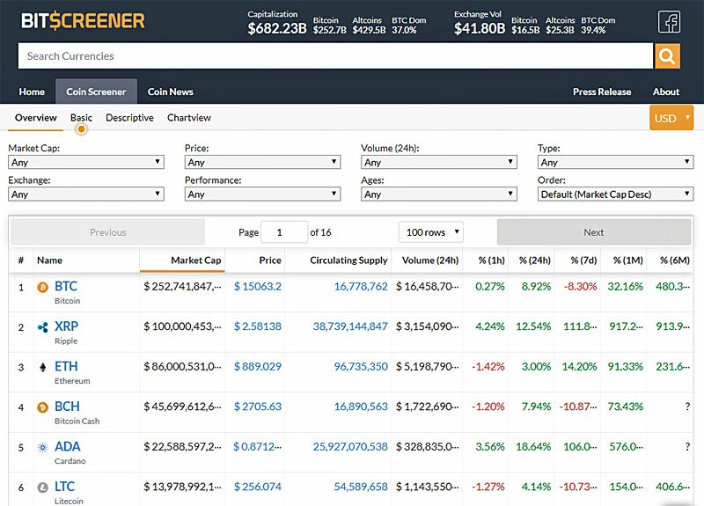704x506 pixels.
Task: Open the BCH coin link
Action: click(68, 407)
